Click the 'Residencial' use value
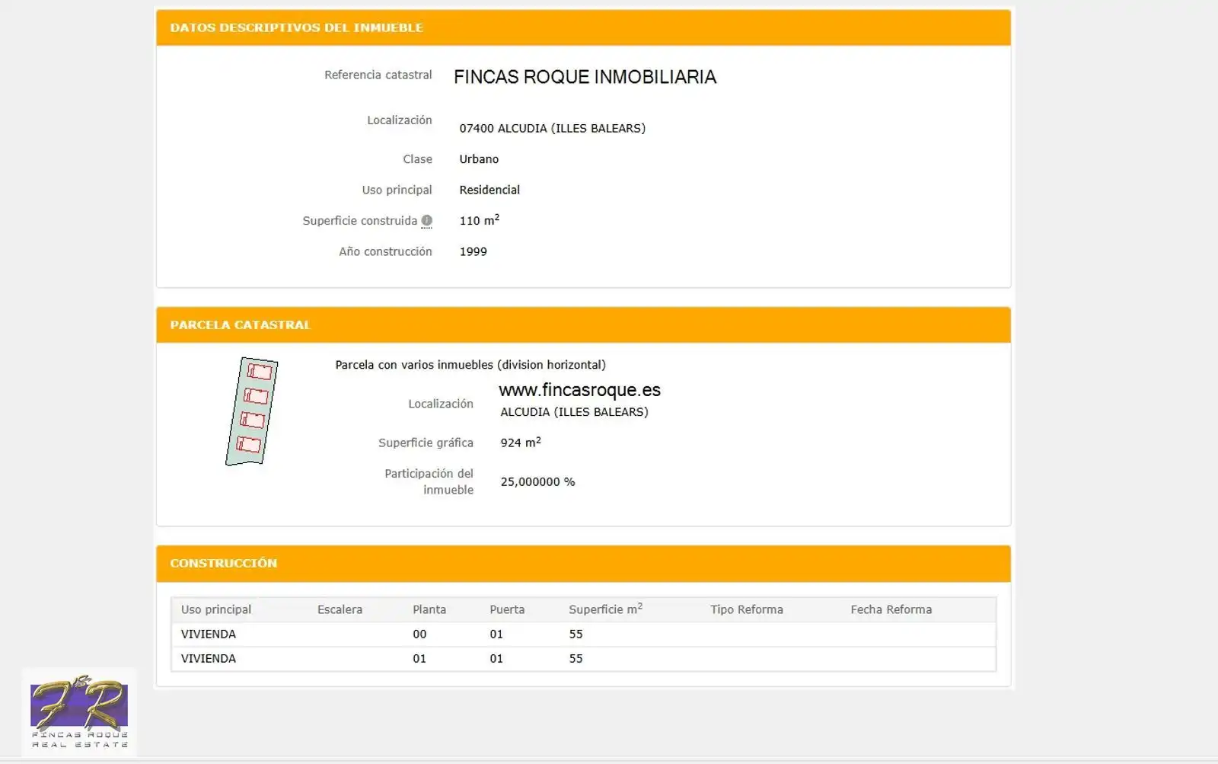Image resolution: width=1218 pixels, height=764 pixels. [x=489, y=190]
